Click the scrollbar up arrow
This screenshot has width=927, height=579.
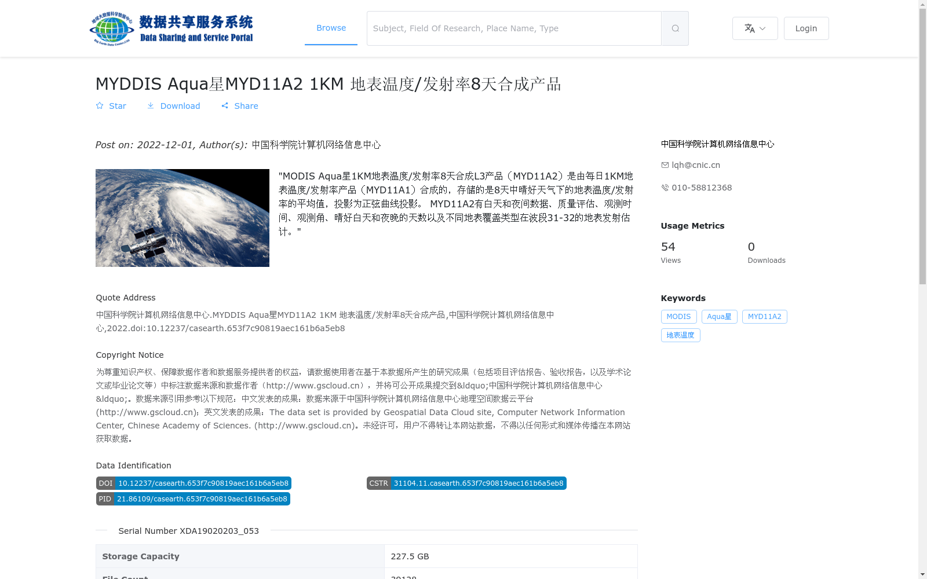coord(922,4)
